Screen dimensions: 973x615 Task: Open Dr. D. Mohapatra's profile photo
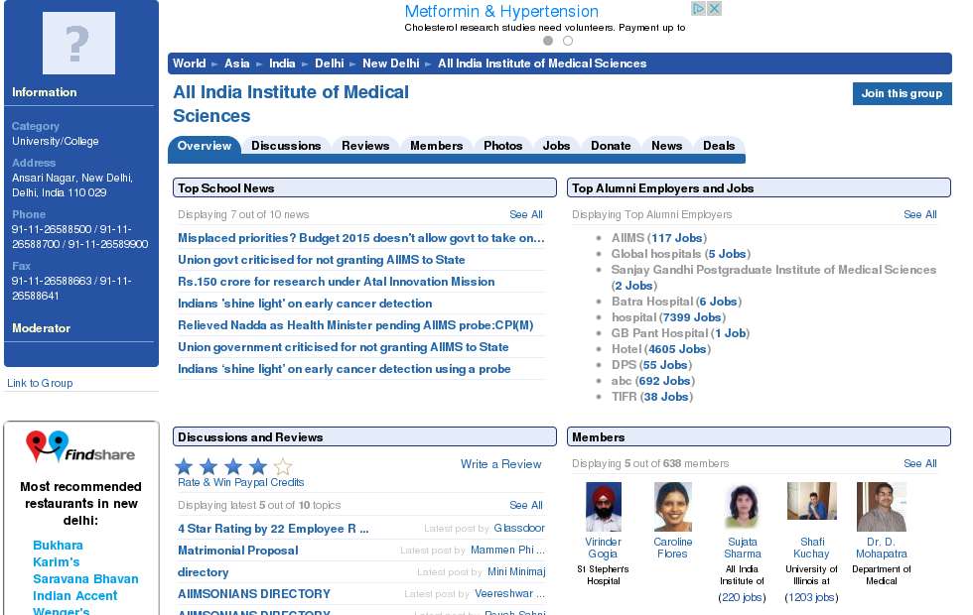click(882, 507)
